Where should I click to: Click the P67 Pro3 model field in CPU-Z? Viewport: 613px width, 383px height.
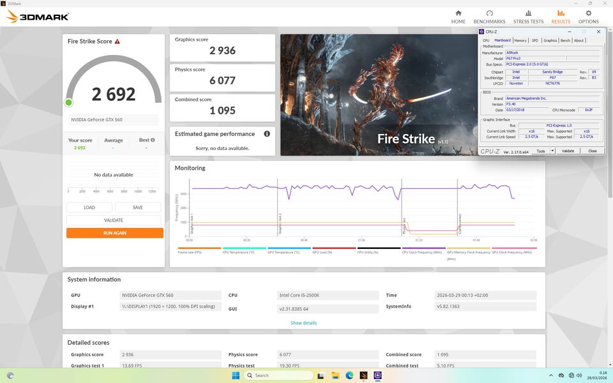point(535,58)
